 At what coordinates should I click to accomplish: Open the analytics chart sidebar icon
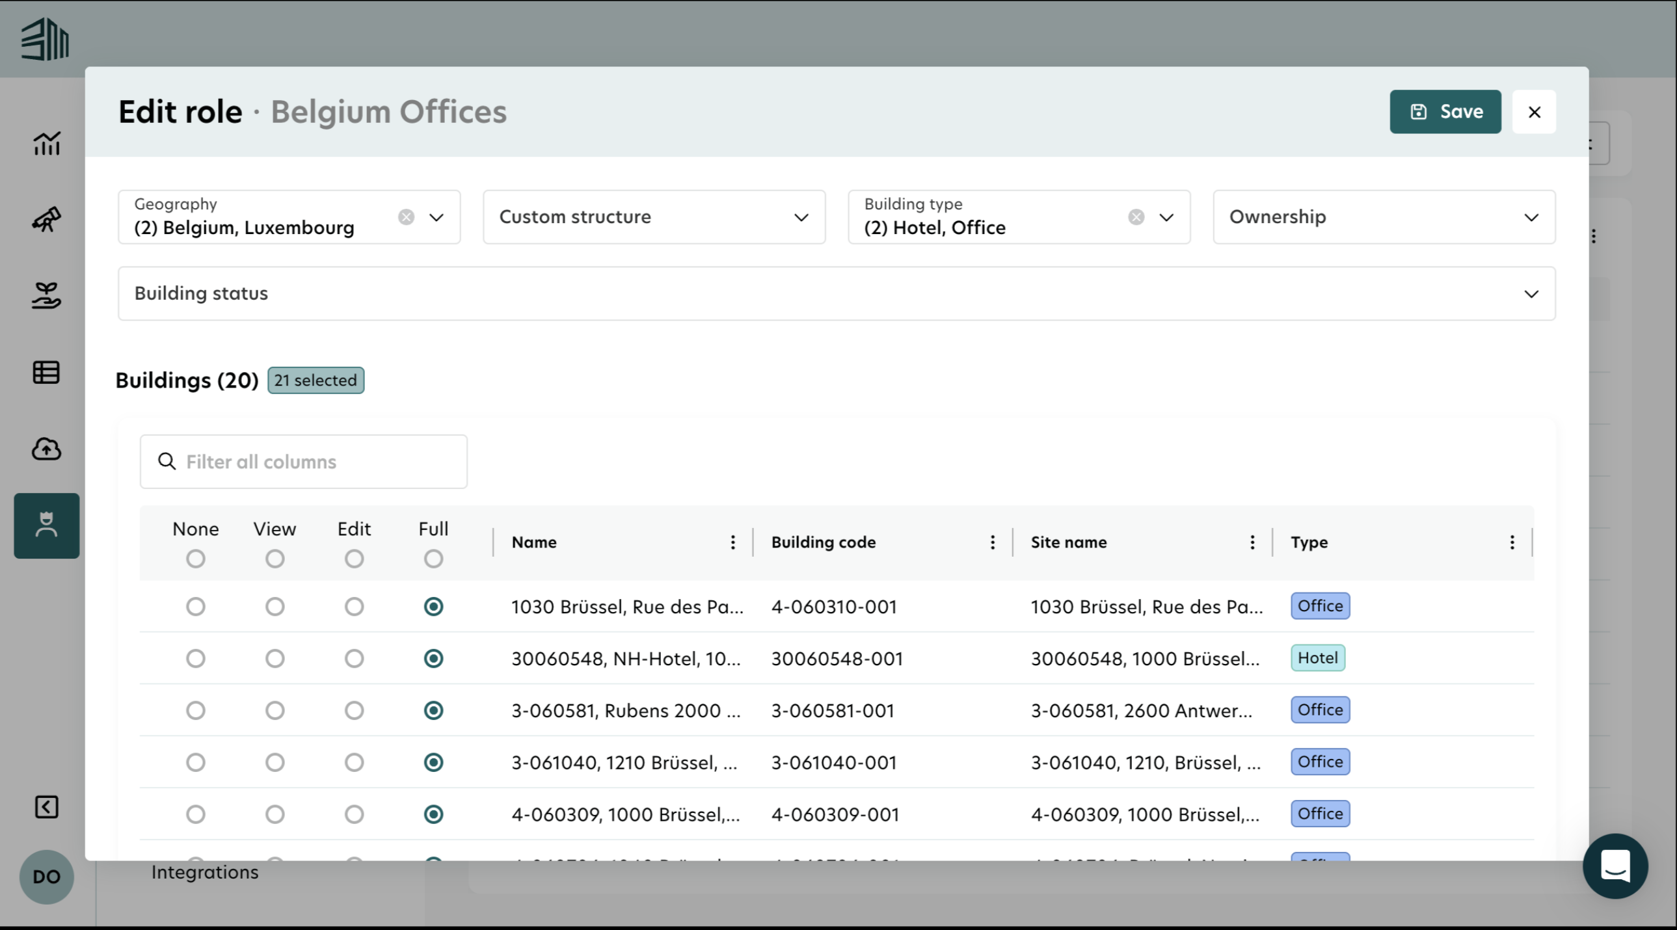[46, 143]
